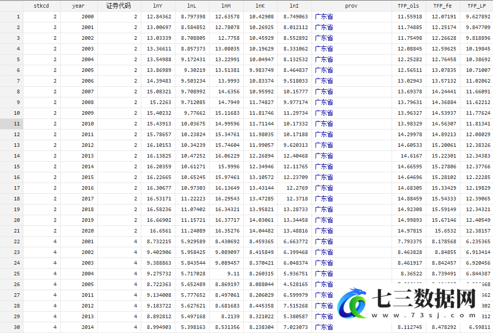The height and width of the screenshot is (333, 493).
Task: Click TFP_LP cell 12.22285
Action: (478, 177)
